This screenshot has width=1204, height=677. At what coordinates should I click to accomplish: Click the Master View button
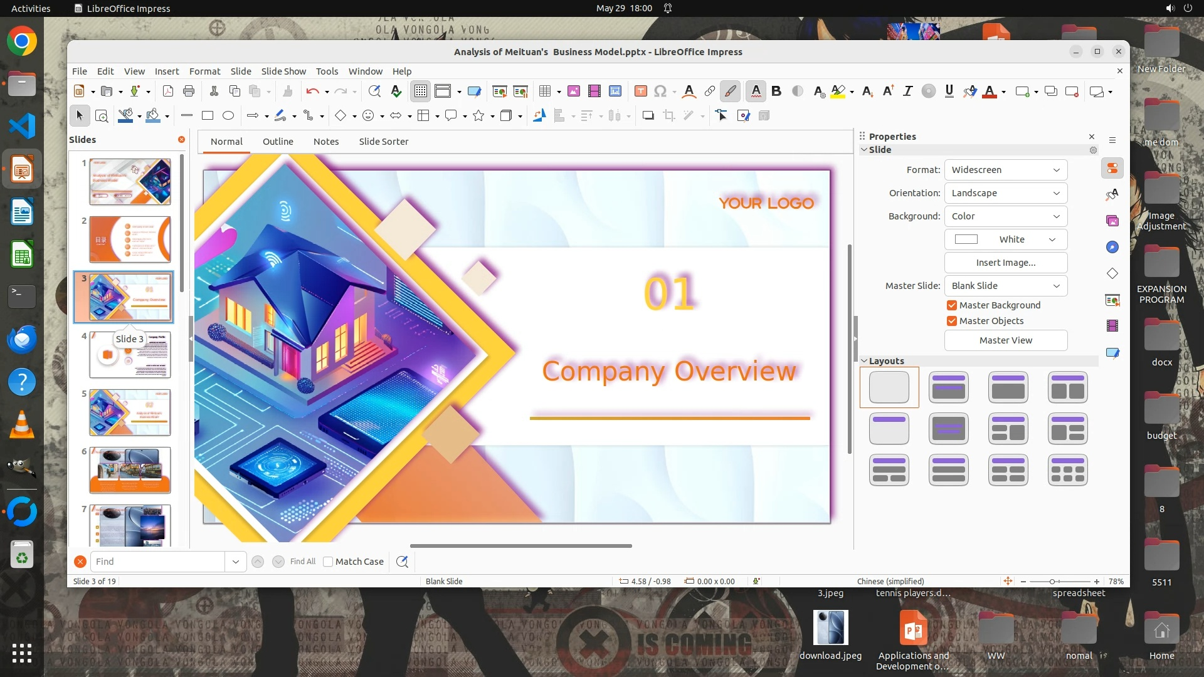pos(1005,340)
